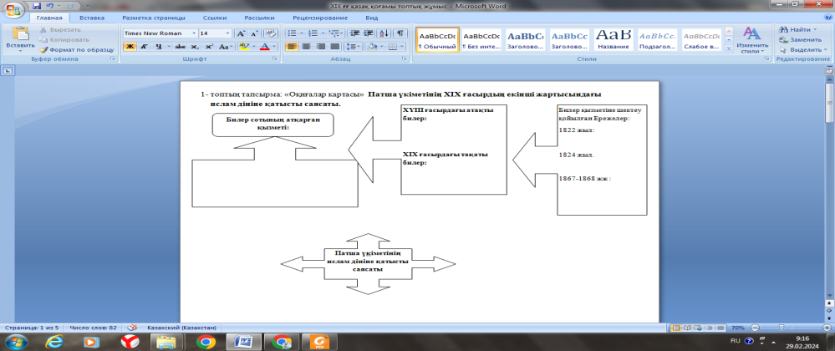
Task: Switch to Рассылки tab
Action: [x=259, y=18]
